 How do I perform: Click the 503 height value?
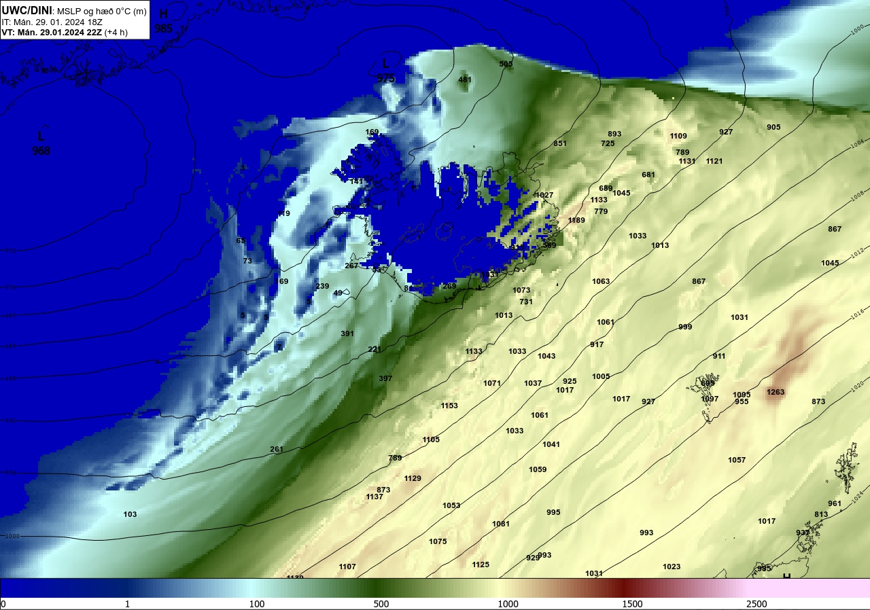(x=506, y=64)
